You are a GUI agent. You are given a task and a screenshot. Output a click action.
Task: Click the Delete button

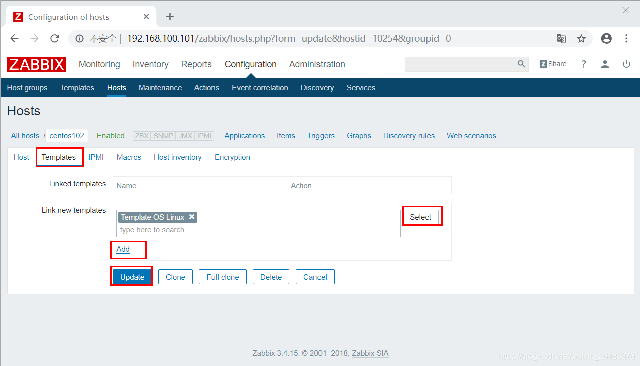(x=271, y=277)
